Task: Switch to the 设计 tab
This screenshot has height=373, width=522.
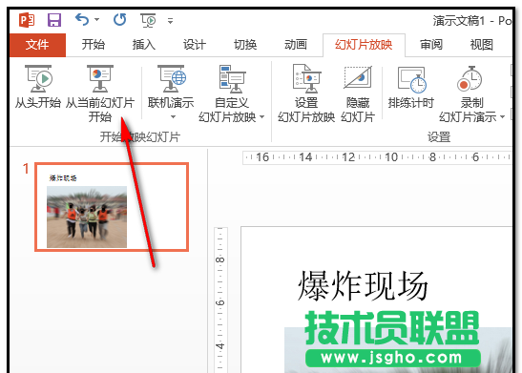Action: click(195, 45)
